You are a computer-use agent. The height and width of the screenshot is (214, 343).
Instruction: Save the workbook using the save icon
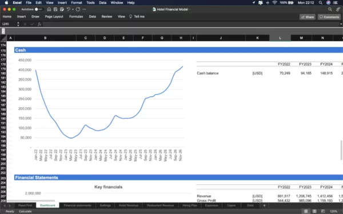pos(55,9)
